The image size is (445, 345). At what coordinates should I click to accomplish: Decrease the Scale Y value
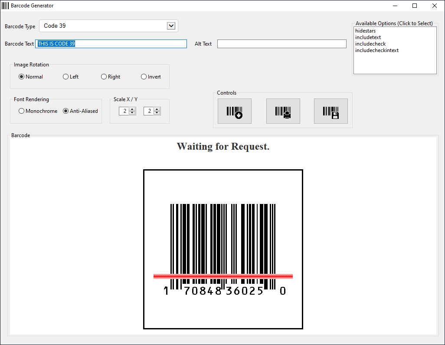[157, 113]
